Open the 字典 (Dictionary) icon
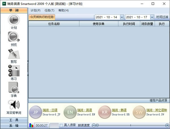The image size is (170, 129). pyautogui.click(x=14, y=88)
